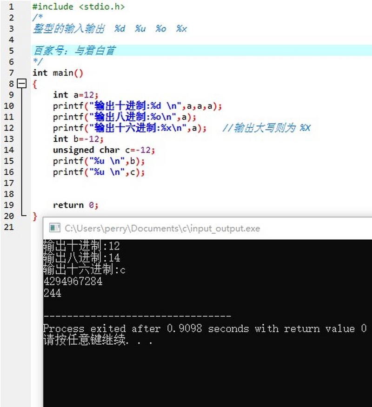Click 'int main()' declaration

tap(58, 73)
